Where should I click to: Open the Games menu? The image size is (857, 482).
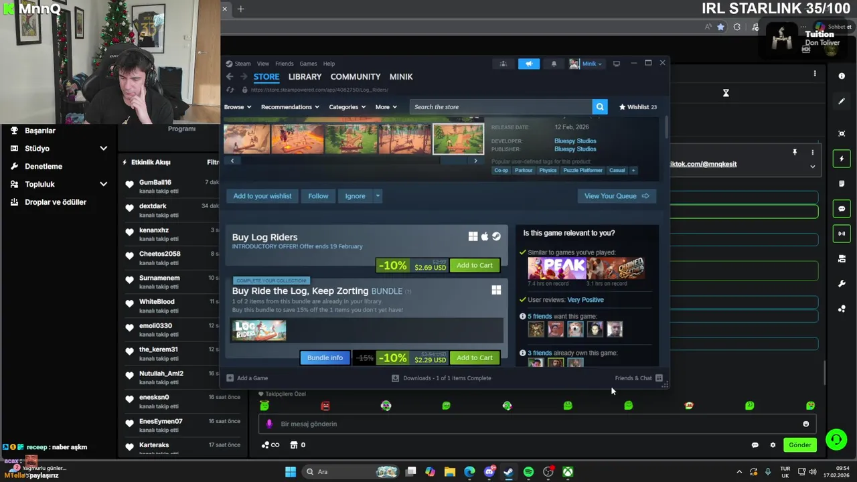tap(308, 64)
